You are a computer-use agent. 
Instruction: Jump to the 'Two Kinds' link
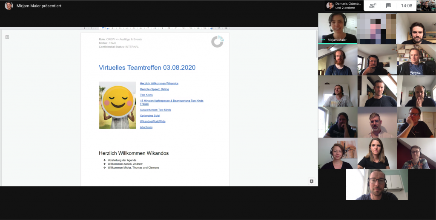(146, 95)
